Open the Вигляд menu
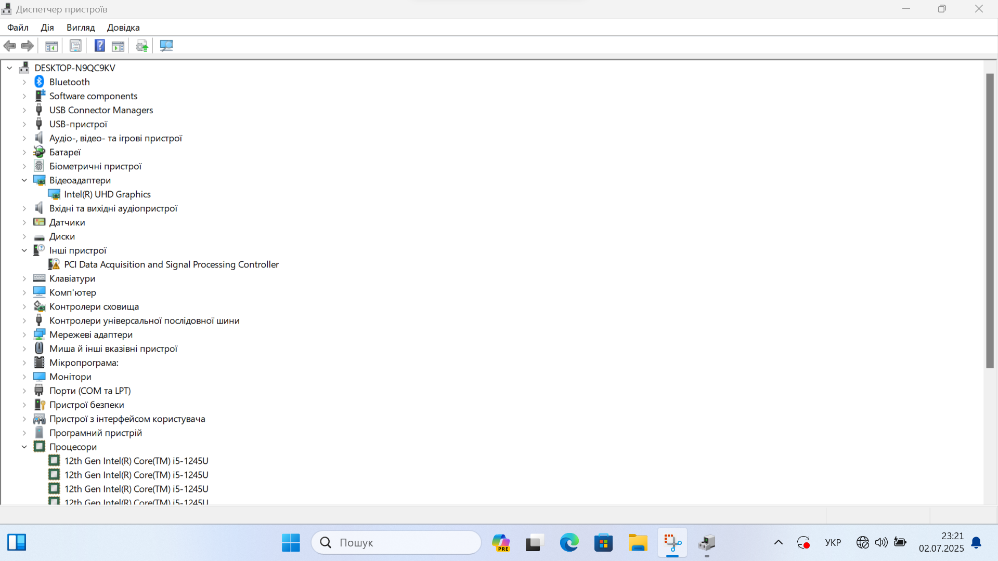998x561 pixels. 81,28
